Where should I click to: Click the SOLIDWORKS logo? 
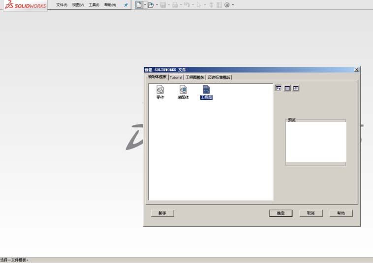(x=26, y=5)
